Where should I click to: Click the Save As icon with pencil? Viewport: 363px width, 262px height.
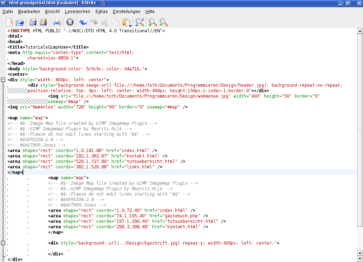click(43, 22)
